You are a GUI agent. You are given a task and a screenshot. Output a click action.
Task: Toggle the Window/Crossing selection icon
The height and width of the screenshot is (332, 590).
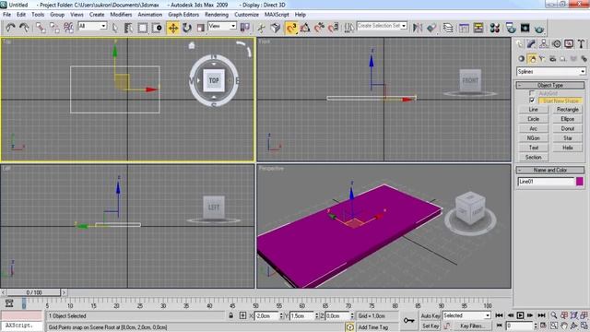click(x=157, y=28)
